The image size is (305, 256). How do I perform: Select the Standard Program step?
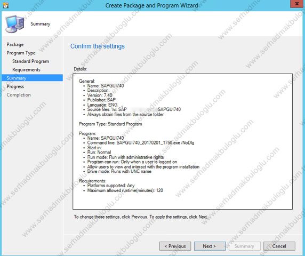[31, 61]
